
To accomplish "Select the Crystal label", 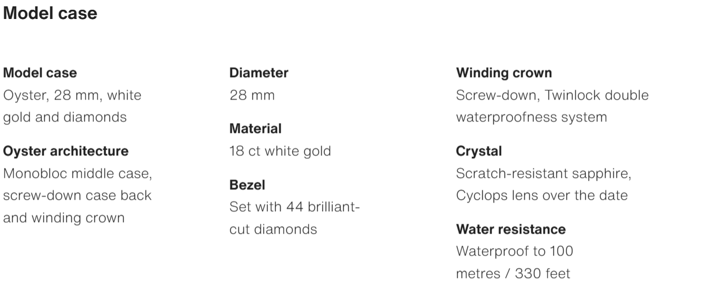I will pos(479,151).
